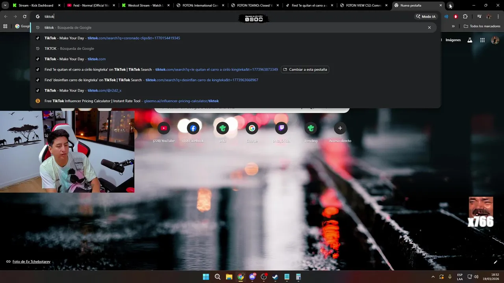
Task: Open the Facebook shortcut tile
Action: click(193, 132)
